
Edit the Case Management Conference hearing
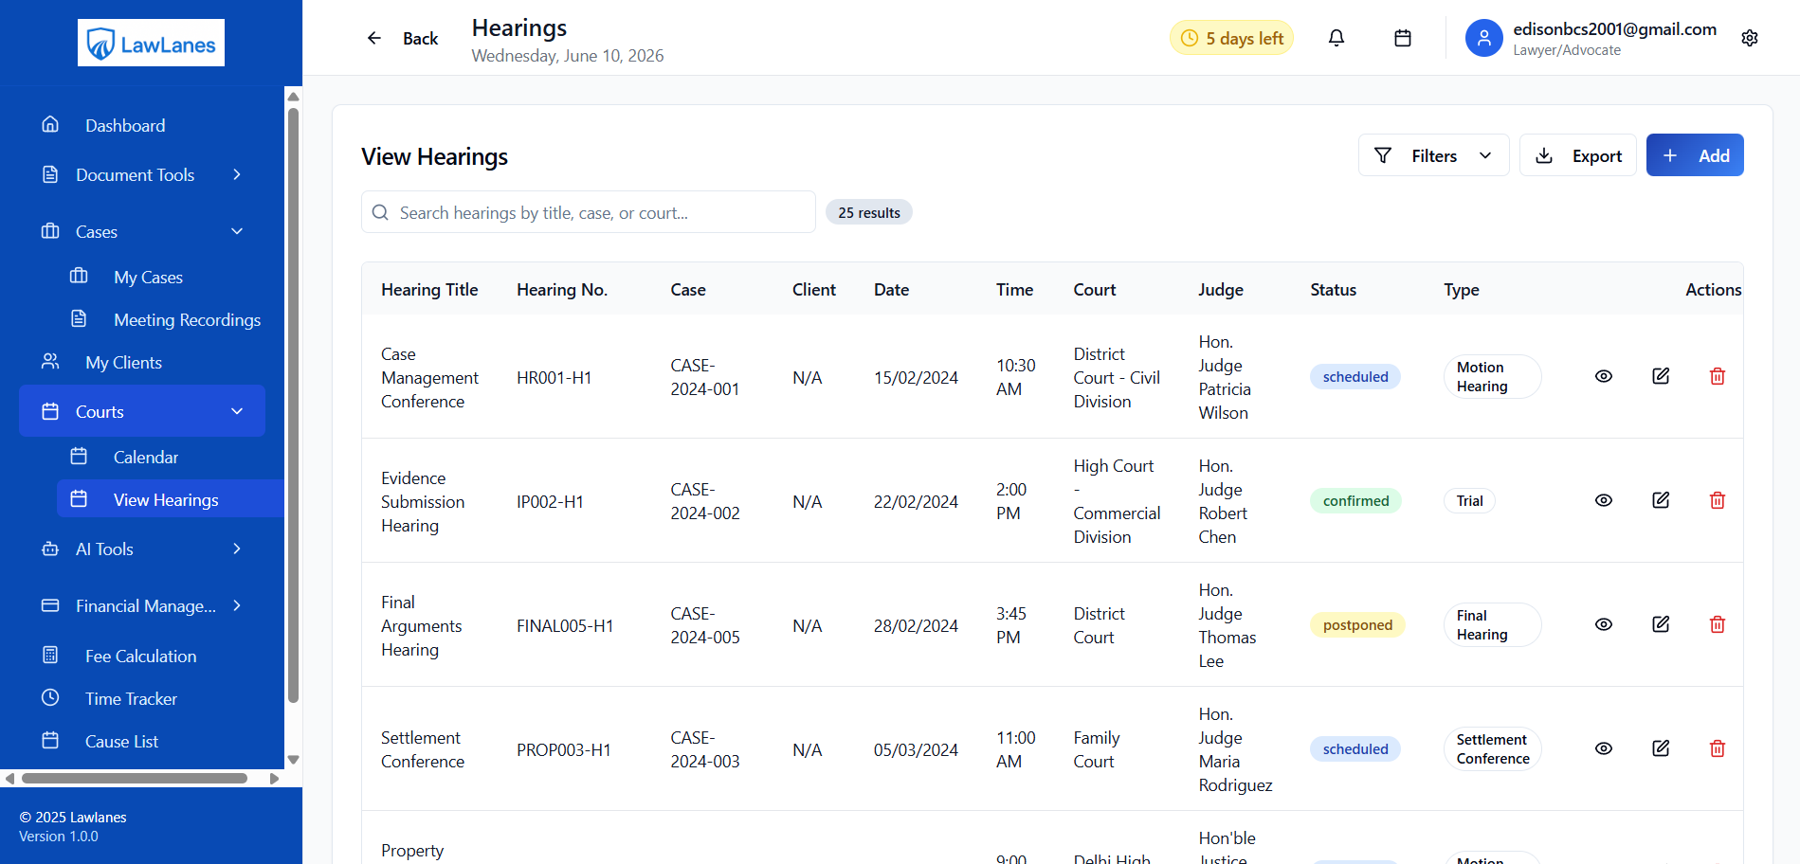[1661, 376]
